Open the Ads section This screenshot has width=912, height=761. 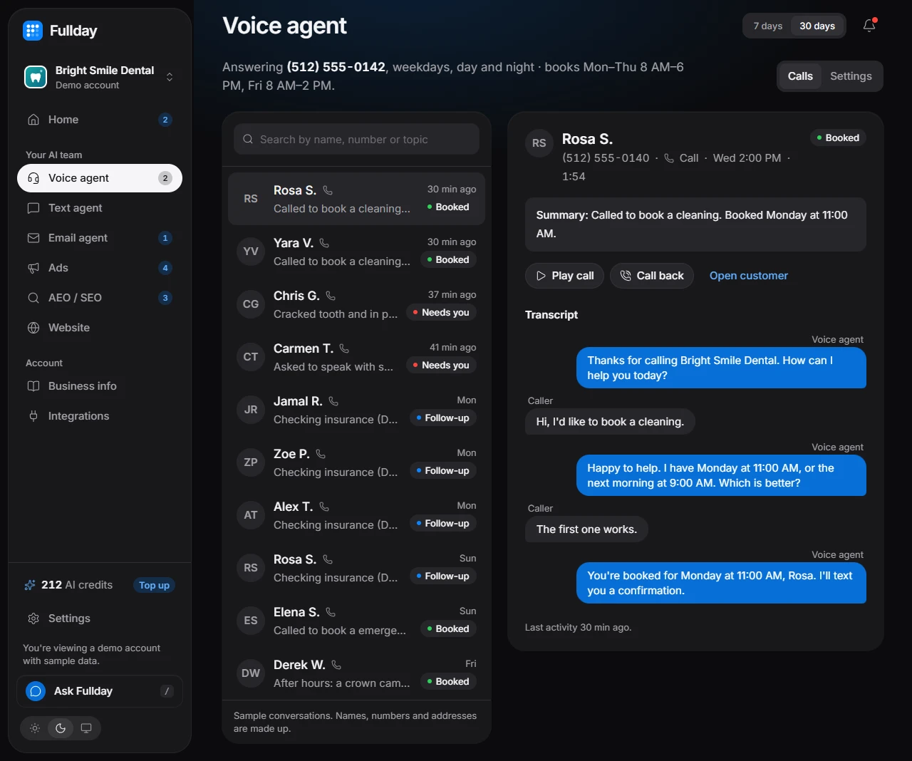tap(100, 268)
